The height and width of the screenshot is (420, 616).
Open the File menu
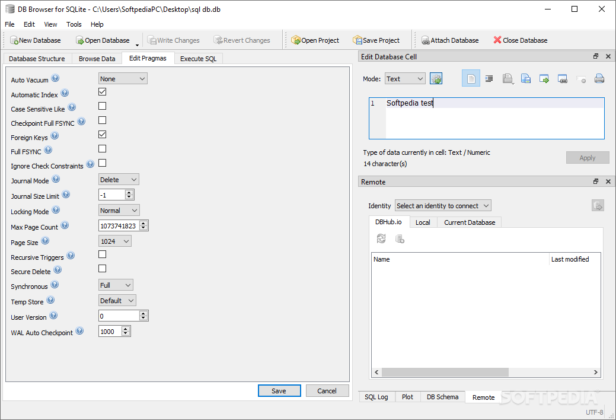(x=9, y=24)
